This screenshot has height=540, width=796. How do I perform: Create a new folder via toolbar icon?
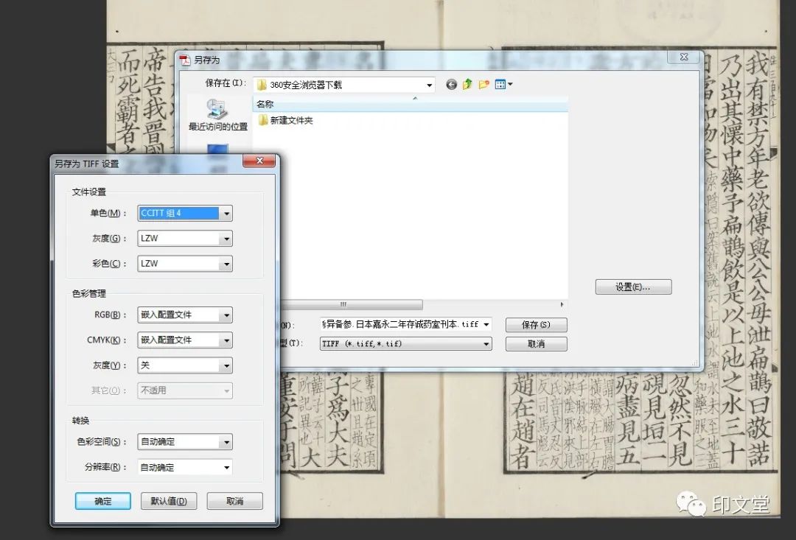[x=483, y=85]
